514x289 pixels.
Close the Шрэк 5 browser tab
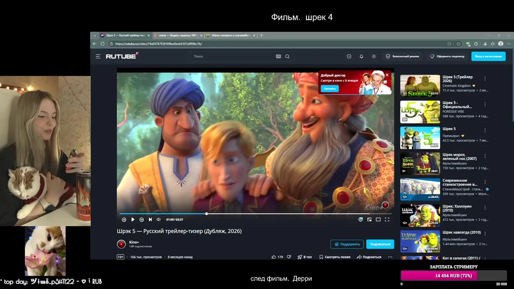tap(149, 35)
